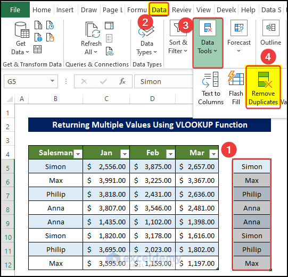This screenshot has width=288, height=277.
Task: Switch to View tab
Action: click(x=203, y=10)
